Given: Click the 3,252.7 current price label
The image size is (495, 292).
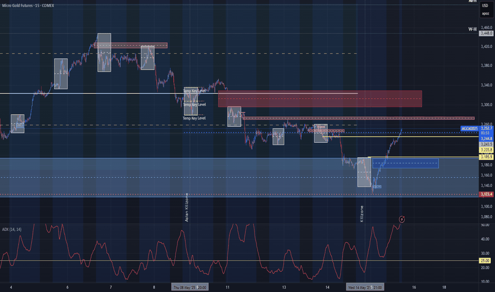Looking at the screenshot, I should (x=487, y=128).
